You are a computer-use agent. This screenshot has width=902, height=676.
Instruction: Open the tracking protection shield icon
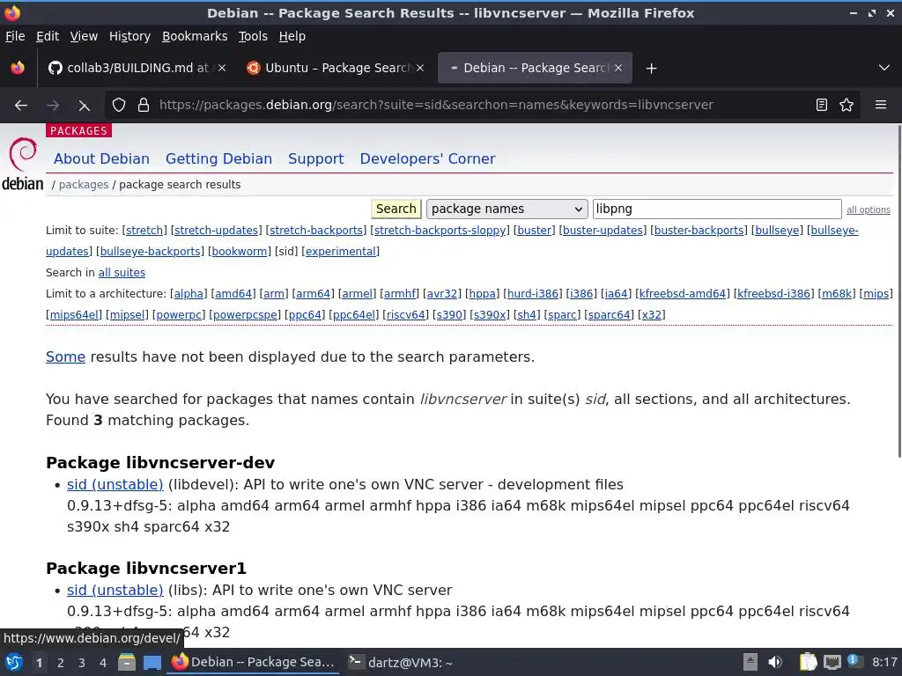coord(119,105)
